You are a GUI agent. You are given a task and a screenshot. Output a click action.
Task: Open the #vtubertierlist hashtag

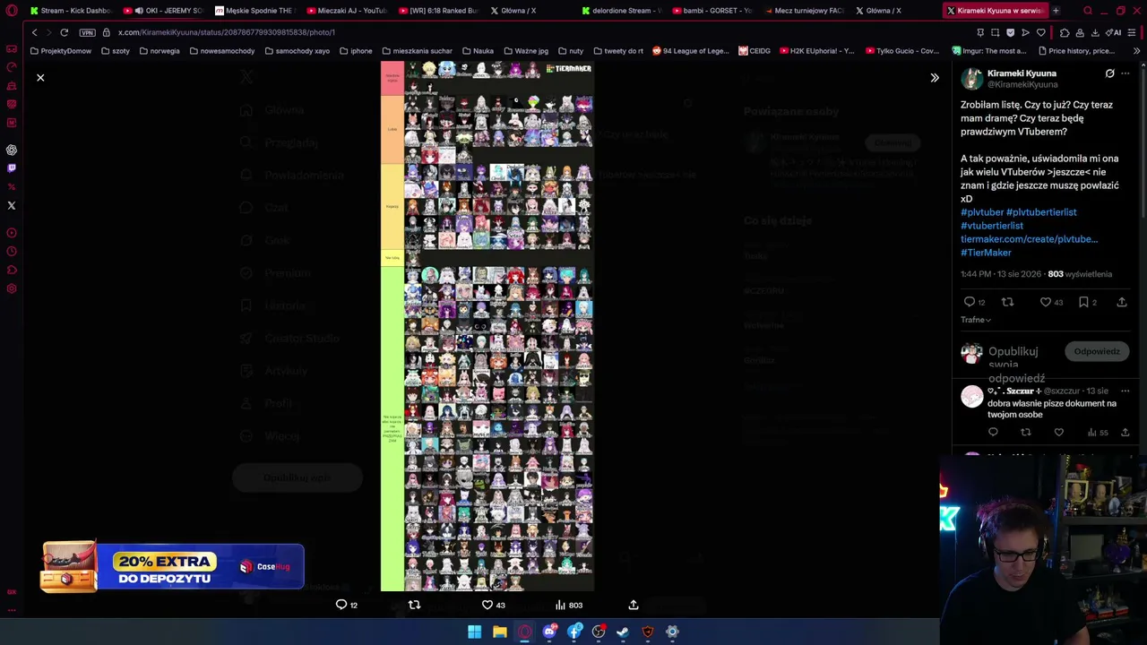coord(992,226)
